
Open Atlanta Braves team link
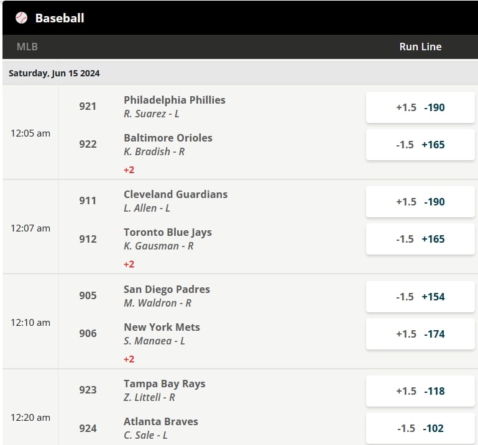[160, 421]
